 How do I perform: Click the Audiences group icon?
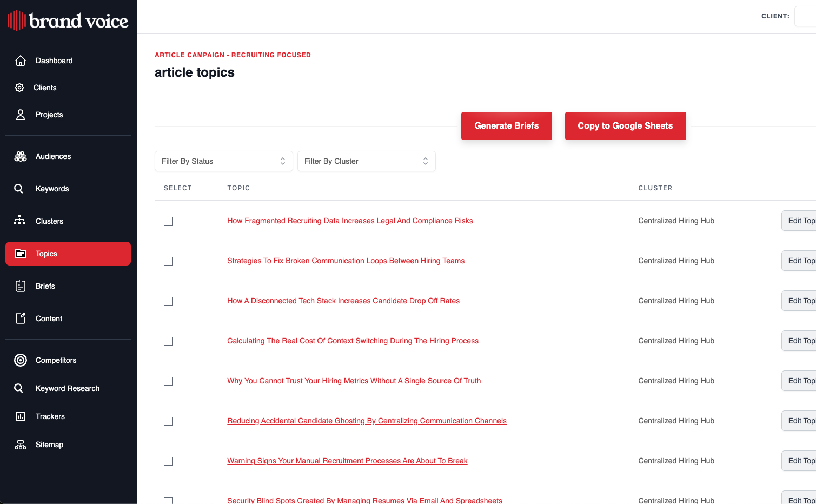(x=21, y=156)
